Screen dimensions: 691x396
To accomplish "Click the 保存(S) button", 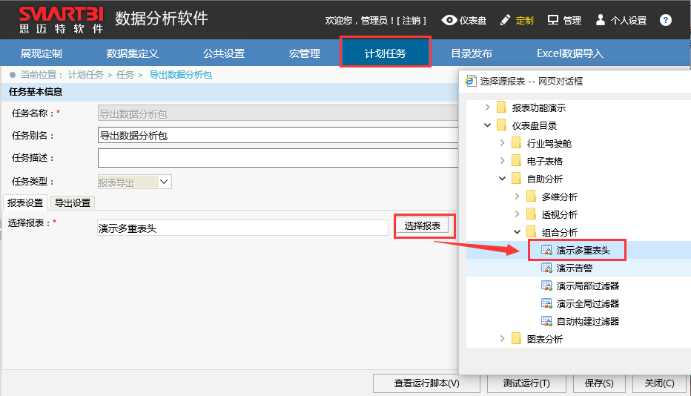I will [599, 383].
